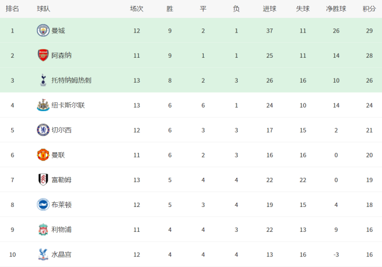Select the 积分 column header
The height and width of the screenshot is (267, 382).
pos(369,9)
